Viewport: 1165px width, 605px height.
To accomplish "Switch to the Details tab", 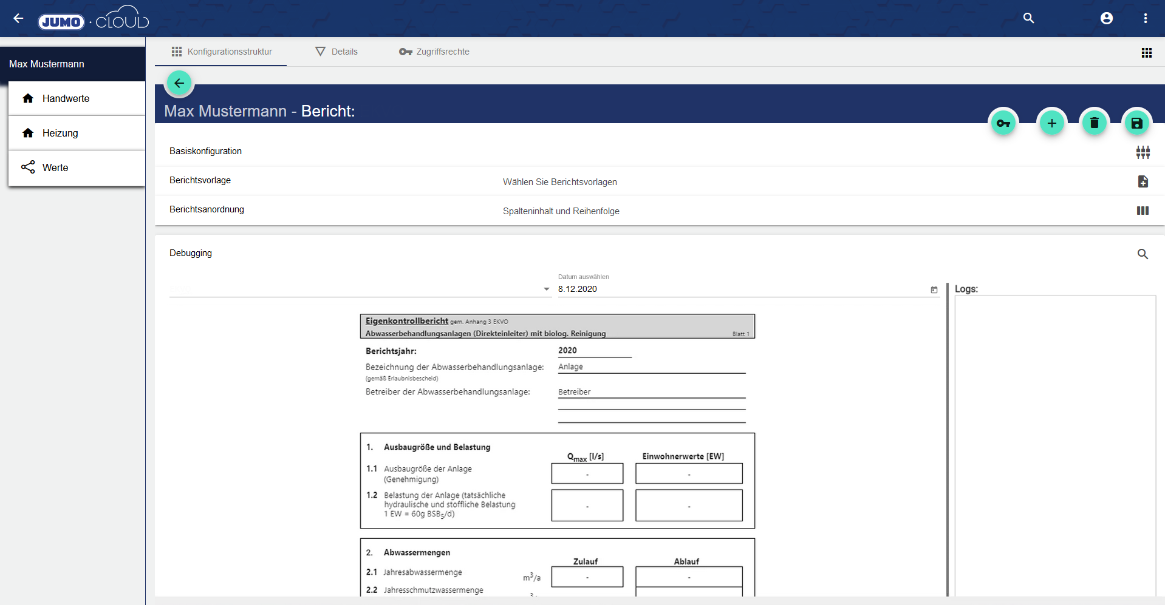I will [x=337, y=52].
